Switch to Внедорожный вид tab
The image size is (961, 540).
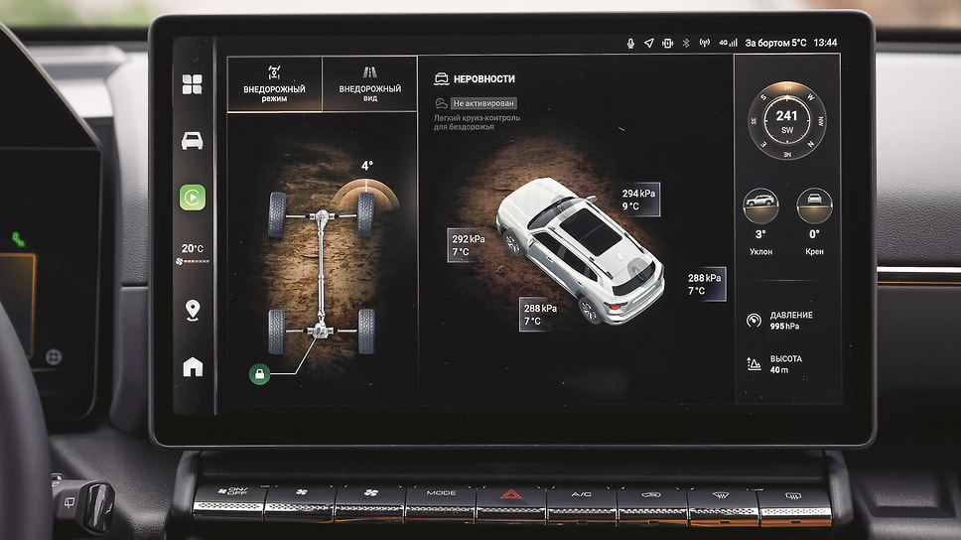[369, 82]
